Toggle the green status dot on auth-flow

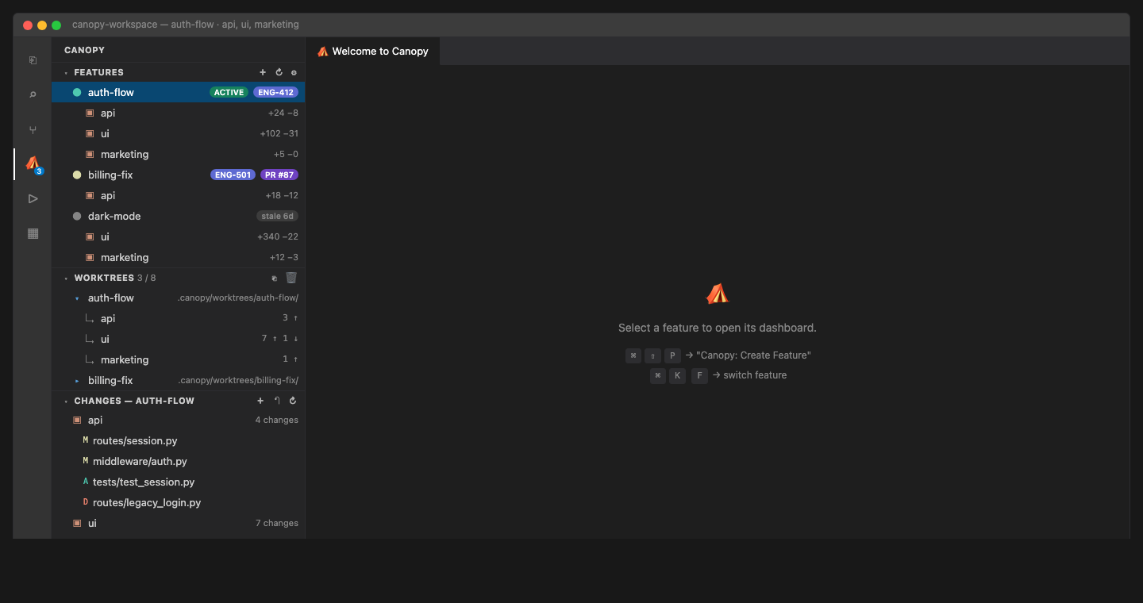[77, 92]
